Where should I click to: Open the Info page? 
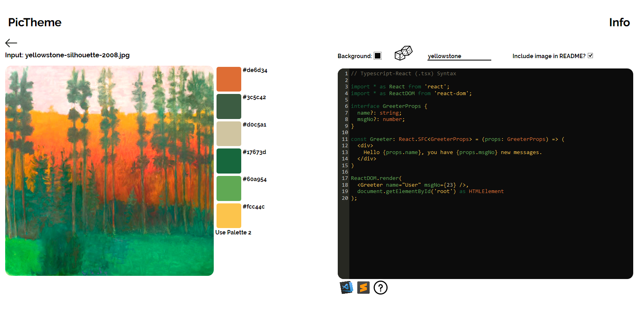pyautogui.click(x=619, y=22)
